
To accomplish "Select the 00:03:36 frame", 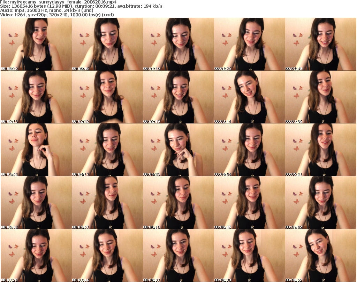I will [x=321, y=97].
